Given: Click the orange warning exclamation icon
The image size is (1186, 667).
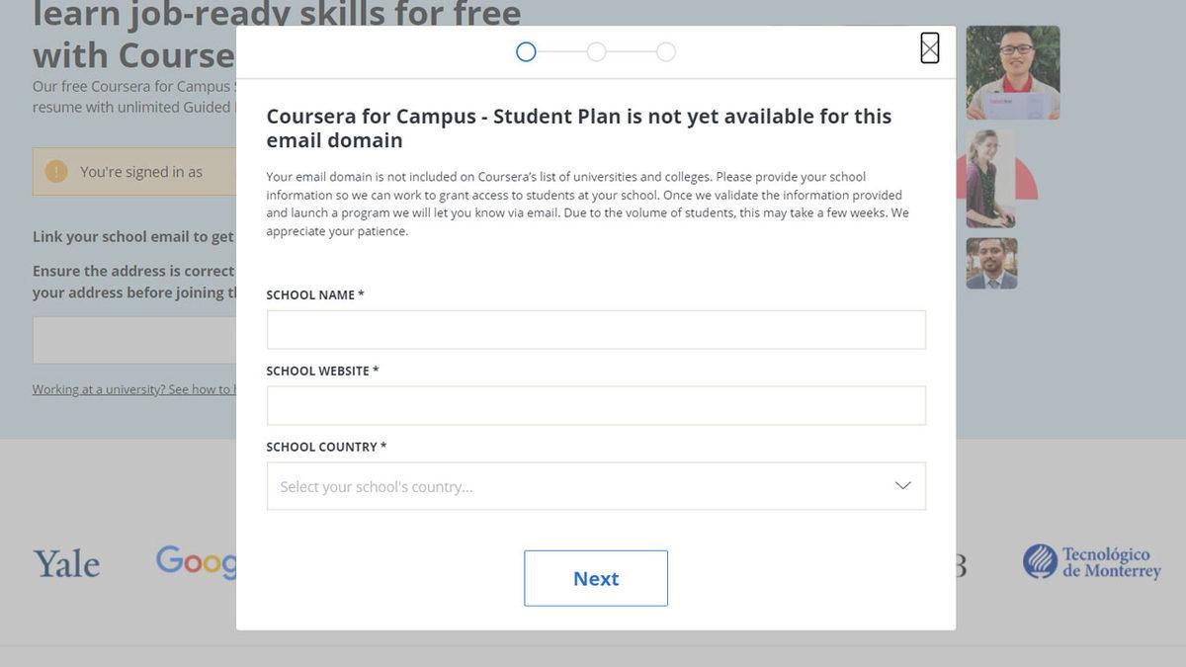Looking at the screenshot, I should tap(56, 172).
